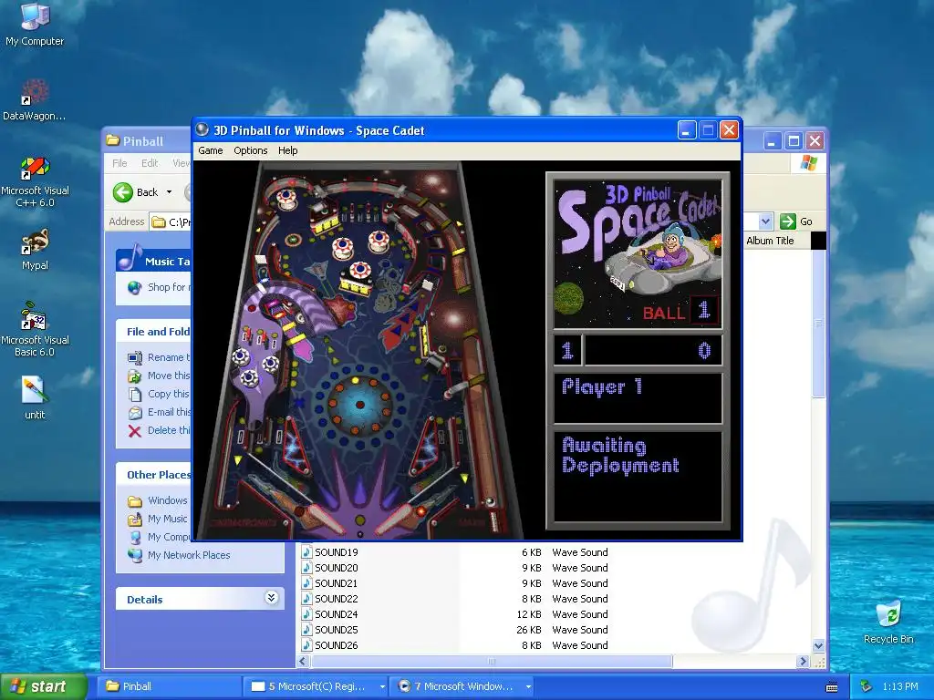The height and width of the screenshot is (700, 934).
Task: Open Windows folder in Other Places
Action: click(168, 500)
